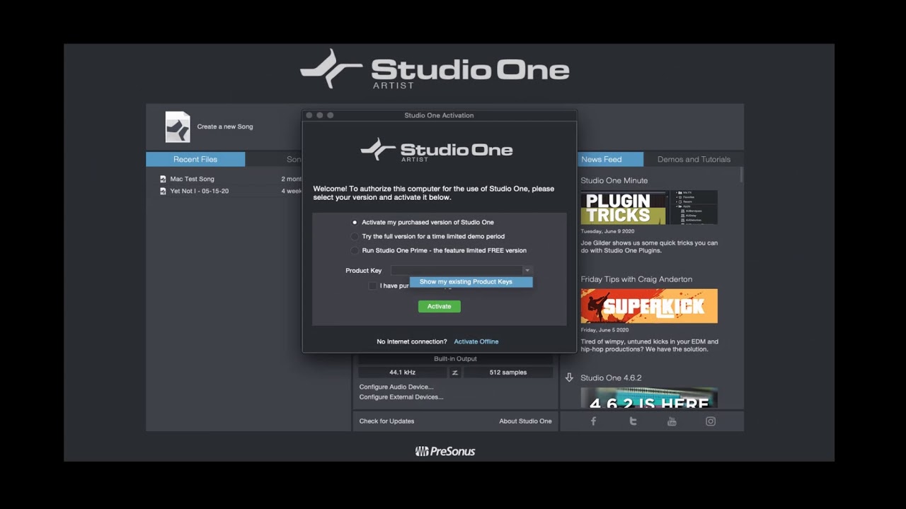The height and width of the screenshot is (509, 906).
Task: Click the news feed vertical scrollbar
Action: tap(741, 175)
